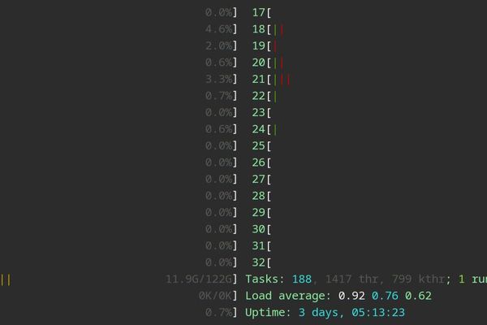Click the CPU 18 usage meter bar
Screen dimensions: 487x325
click(278, 29)
